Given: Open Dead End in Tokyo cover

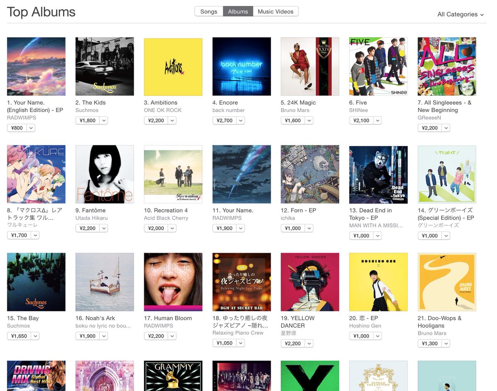Looking at the screenshot, I should [378, 174].
